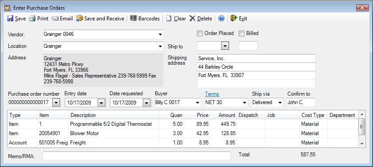The image size is (373, 167).
Task: Click the 20054901 item cell
Action: coord(53,133)
